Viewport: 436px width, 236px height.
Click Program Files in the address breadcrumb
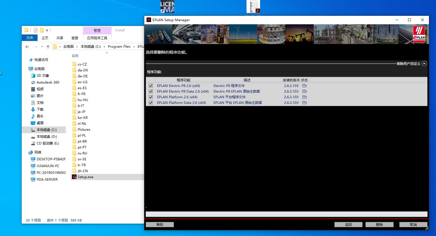(119, 47)
